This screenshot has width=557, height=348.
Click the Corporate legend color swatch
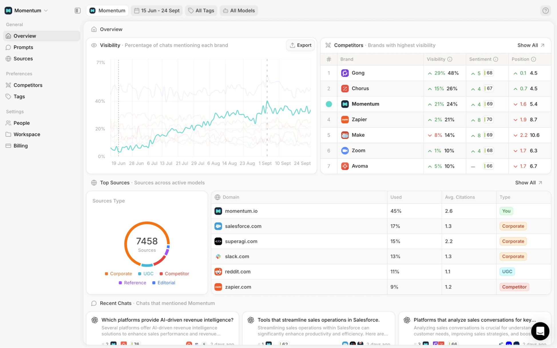tap(106, 274)
